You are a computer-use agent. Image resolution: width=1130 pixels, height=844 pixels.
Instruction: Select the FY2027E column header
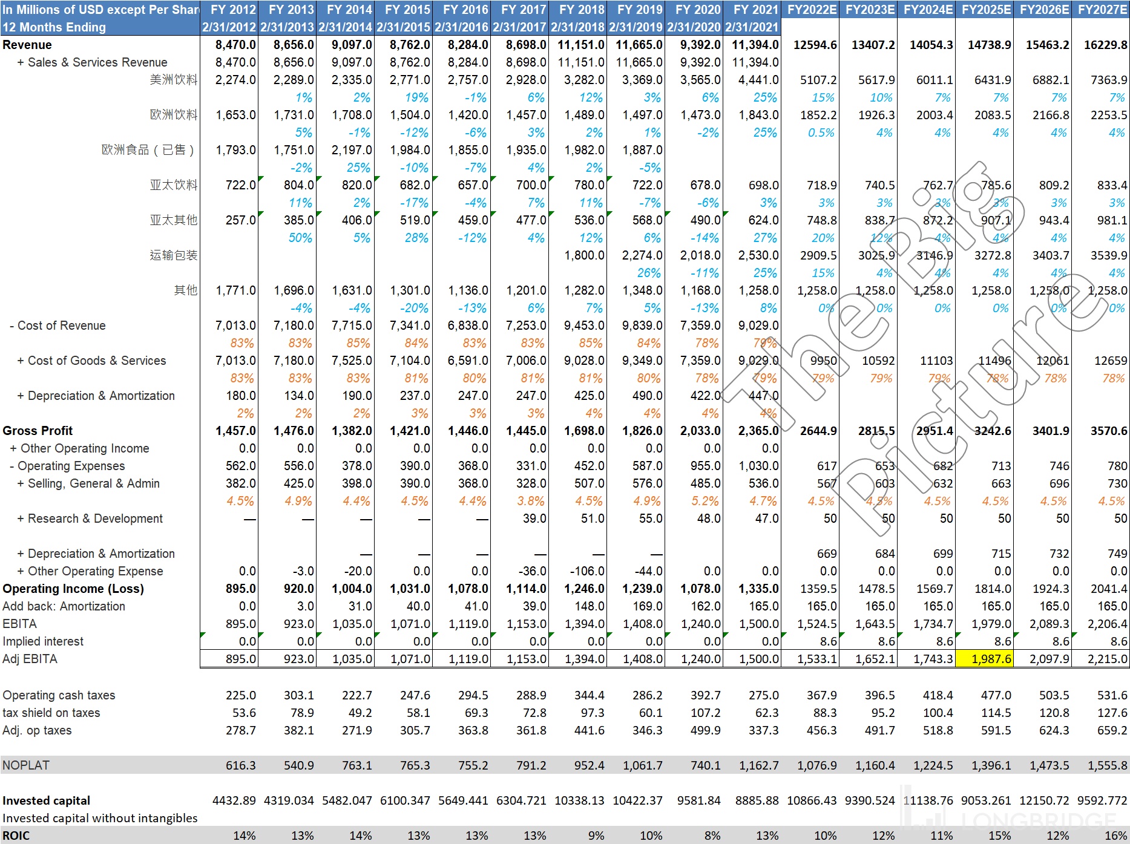(1102, 10)
